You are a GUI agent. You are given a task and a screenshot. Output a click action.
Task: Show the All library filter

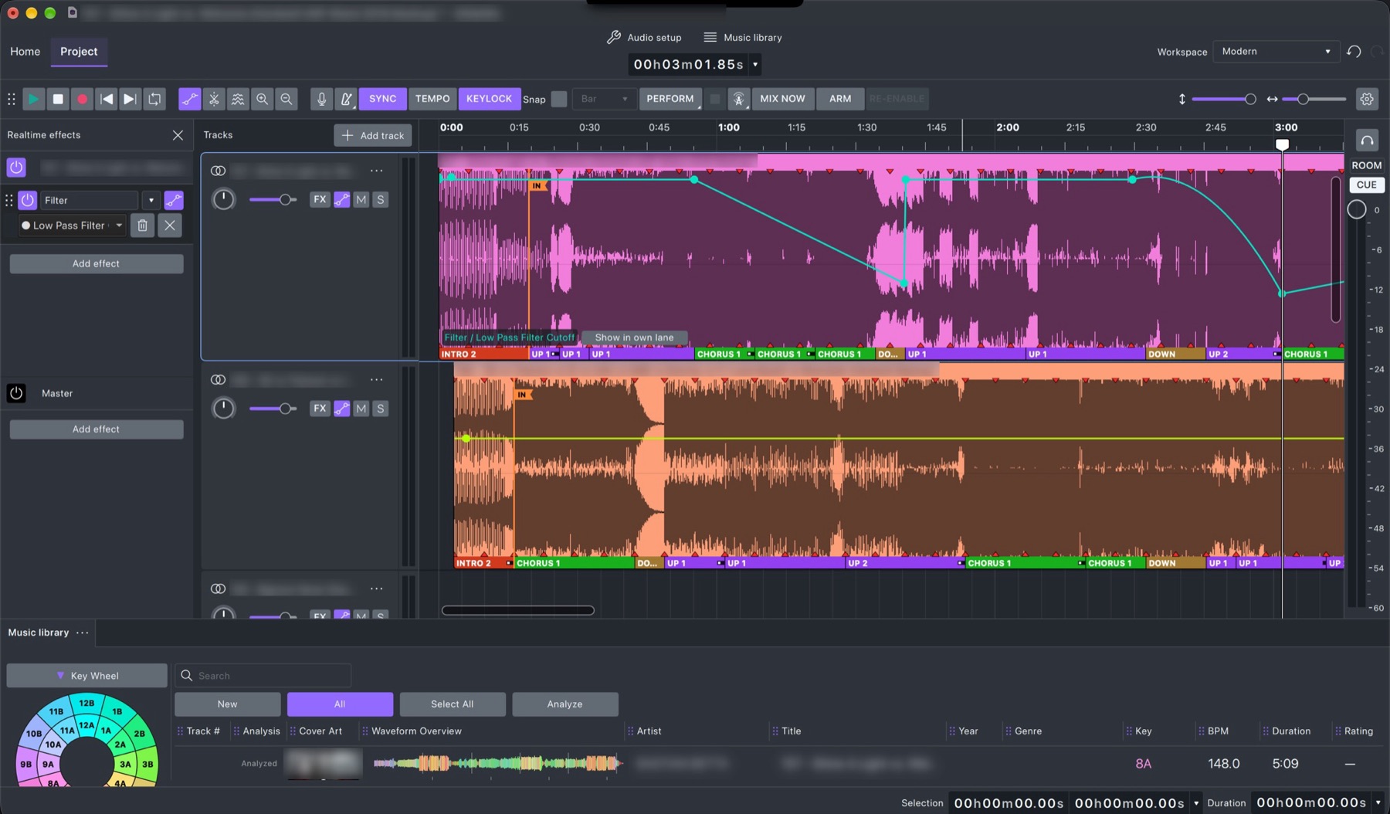pos(340,704)
